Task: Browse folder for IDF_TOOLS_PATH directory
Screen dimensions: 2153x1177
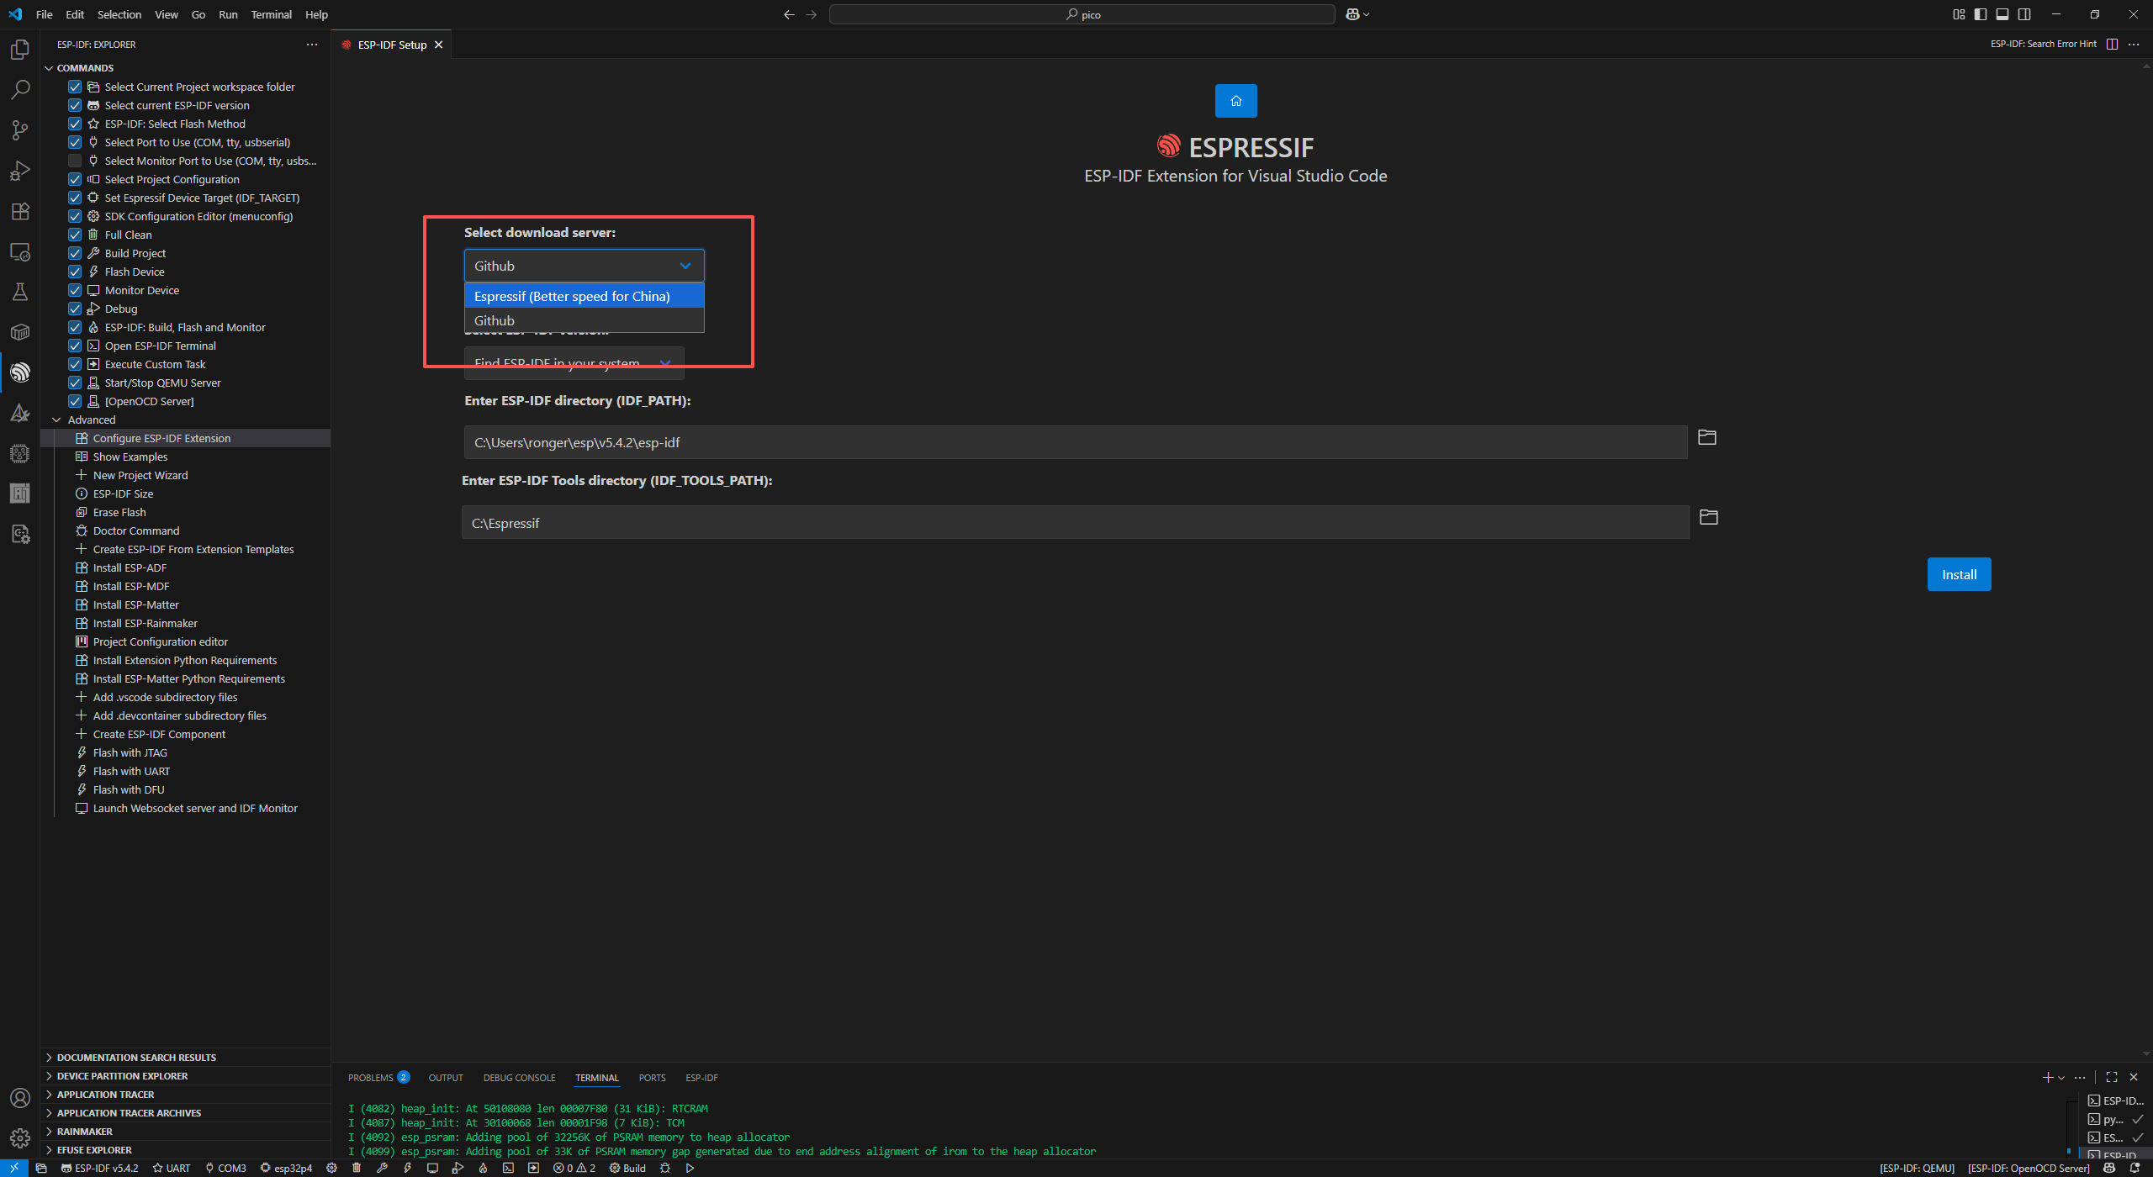Action: 1708,517
